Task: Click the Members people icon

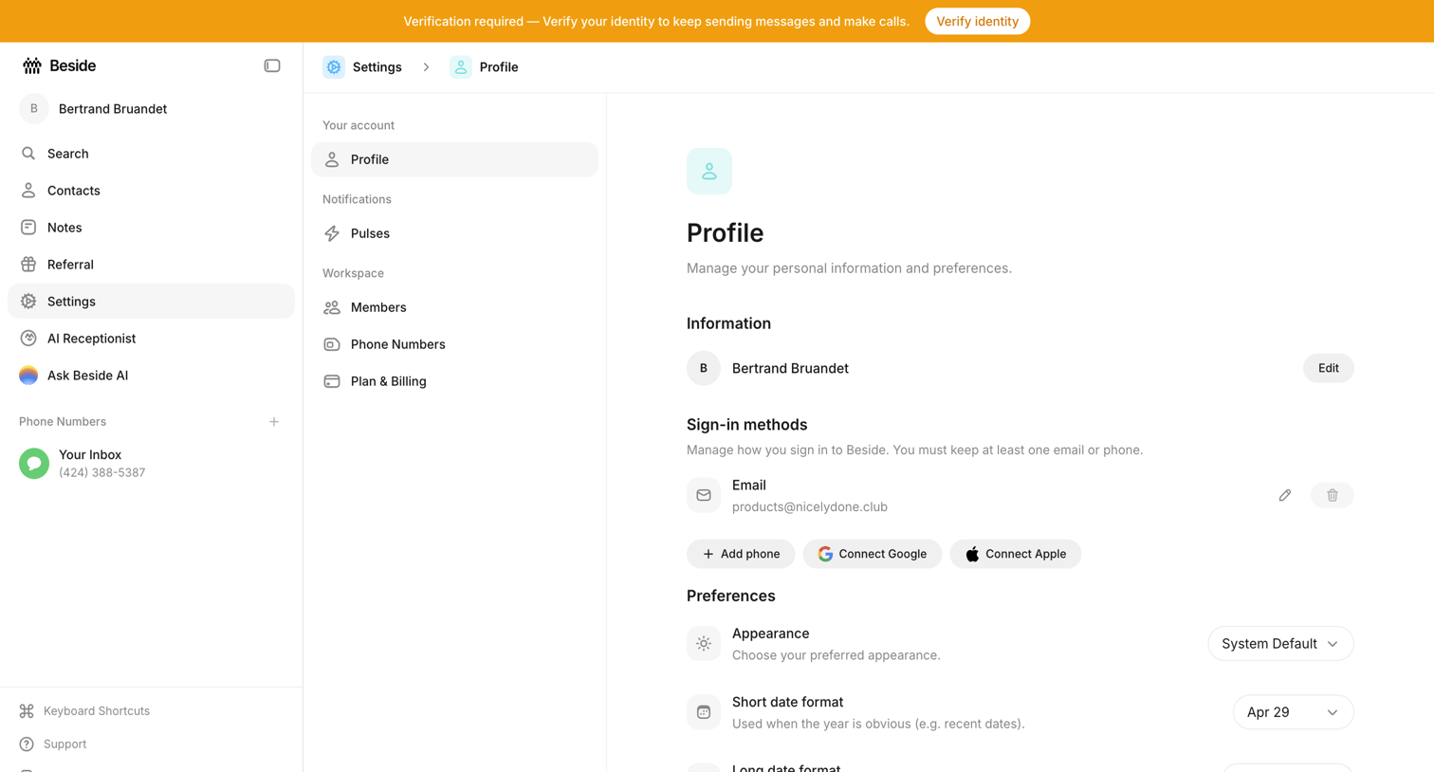Action: tap(332, 307)
